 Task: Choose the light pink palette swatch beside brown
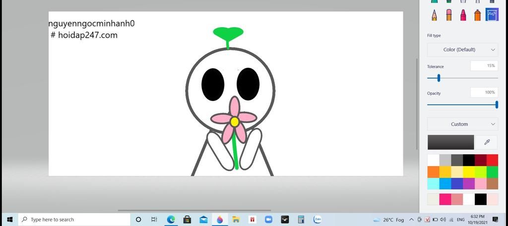(x=480, y=183)
